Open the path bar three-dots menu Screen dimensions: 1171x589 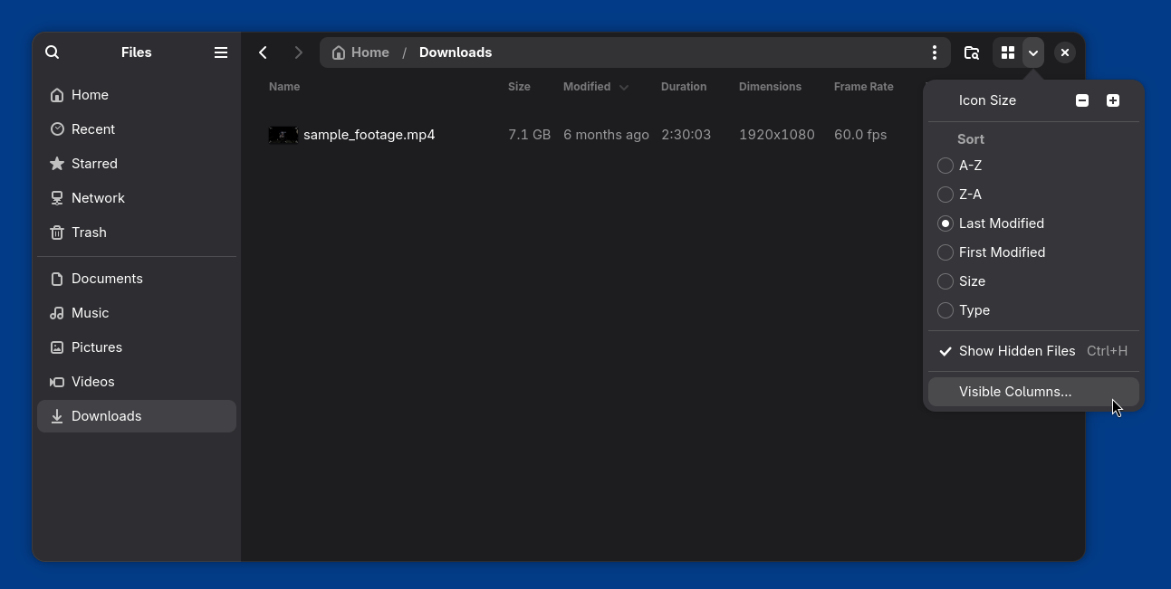(x=934, y=52)
